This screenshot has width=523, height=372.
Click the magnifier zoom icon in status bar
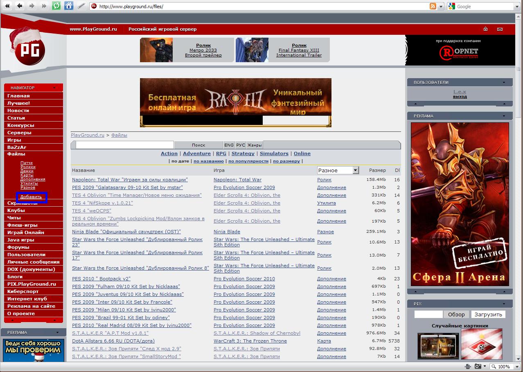pos(494,366)
